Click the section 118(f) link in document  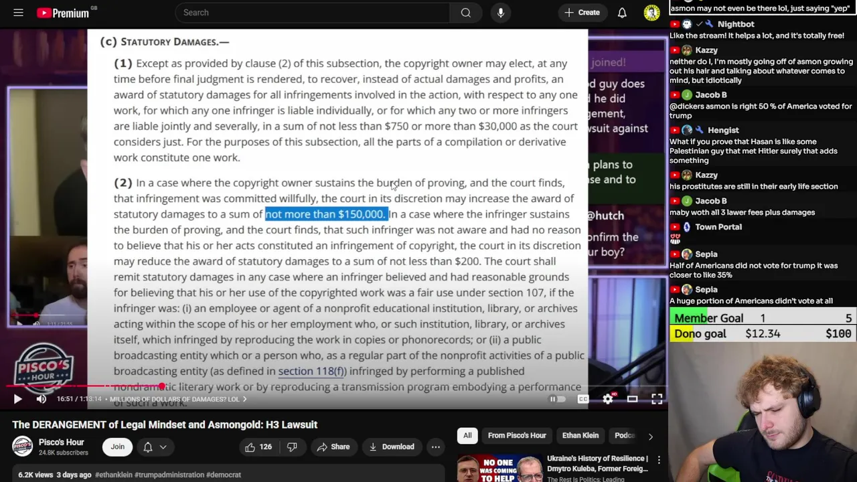(312, 371)
